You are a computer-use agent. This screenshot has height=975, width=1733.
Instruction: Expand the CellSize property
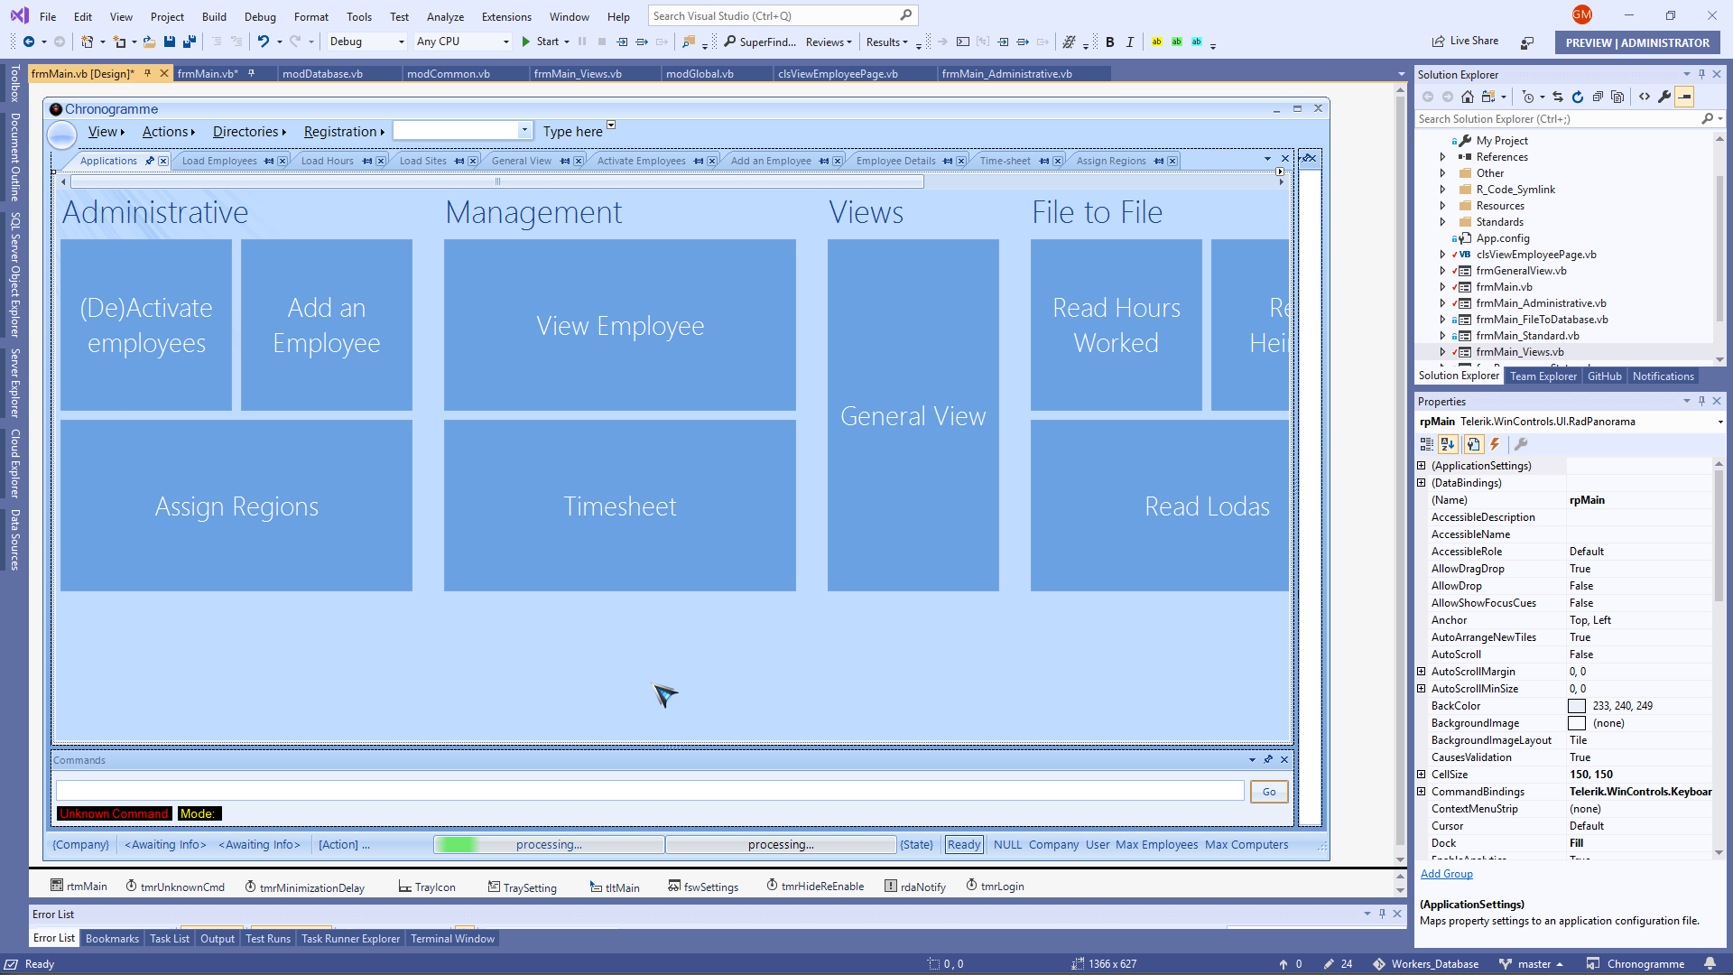pos(1422,775)
